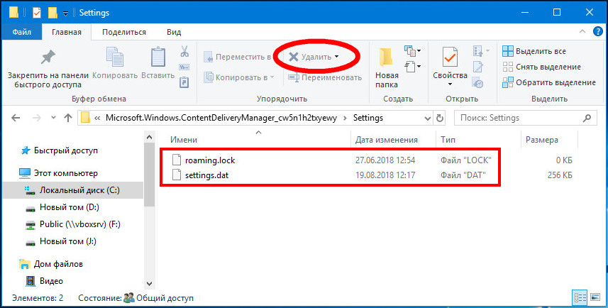Click the Свойства checkmark icon
Screen dimensions: 608x308
(450, 57)
